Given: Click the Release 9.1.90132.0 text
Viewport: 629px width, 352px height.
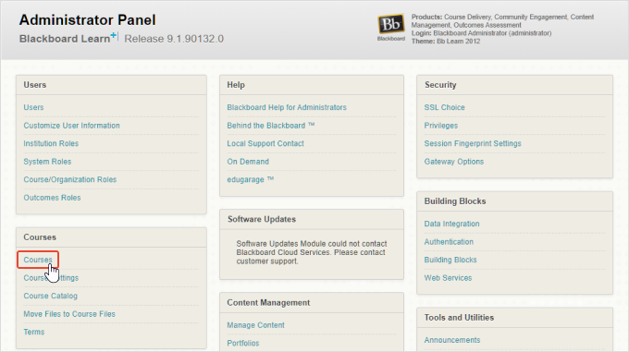Looking at the screenshot, I should click(x=174, y=39).
